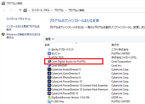The width and height of the screenshot is (145, 104).
Task: Click FUJITSU LIMITED beside F-LINK Neo
Action: click(121, 101)
